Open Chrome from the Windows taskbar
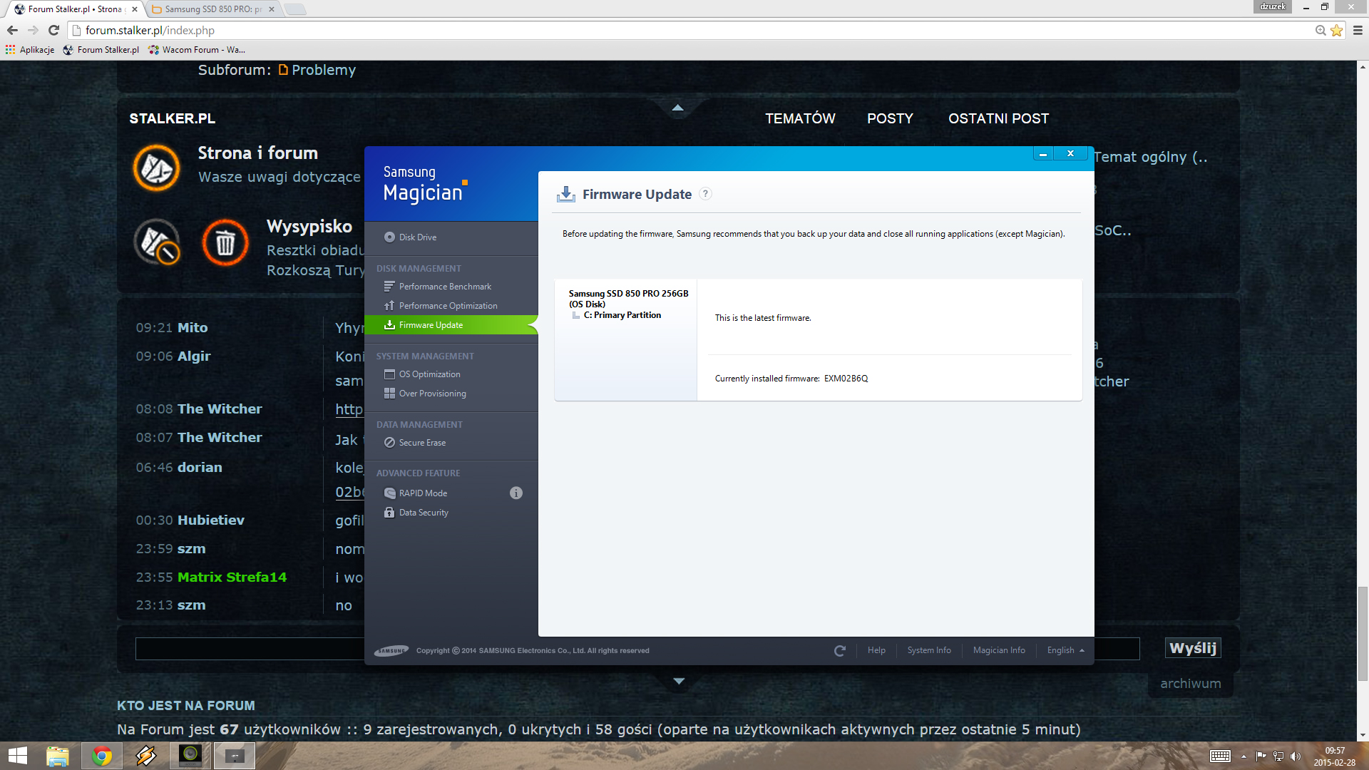 [x=101, y=756]
